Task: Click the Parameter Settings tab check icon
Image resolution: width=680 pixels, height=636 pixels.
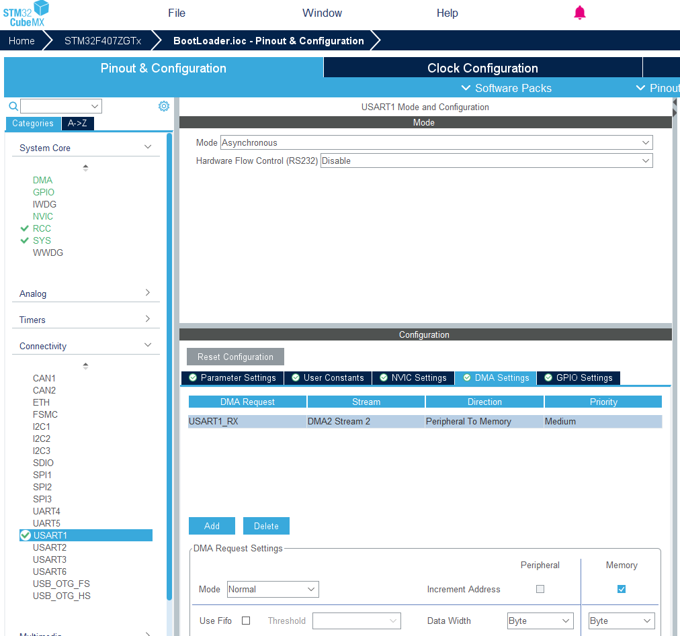Action: [x=193, y=377]
